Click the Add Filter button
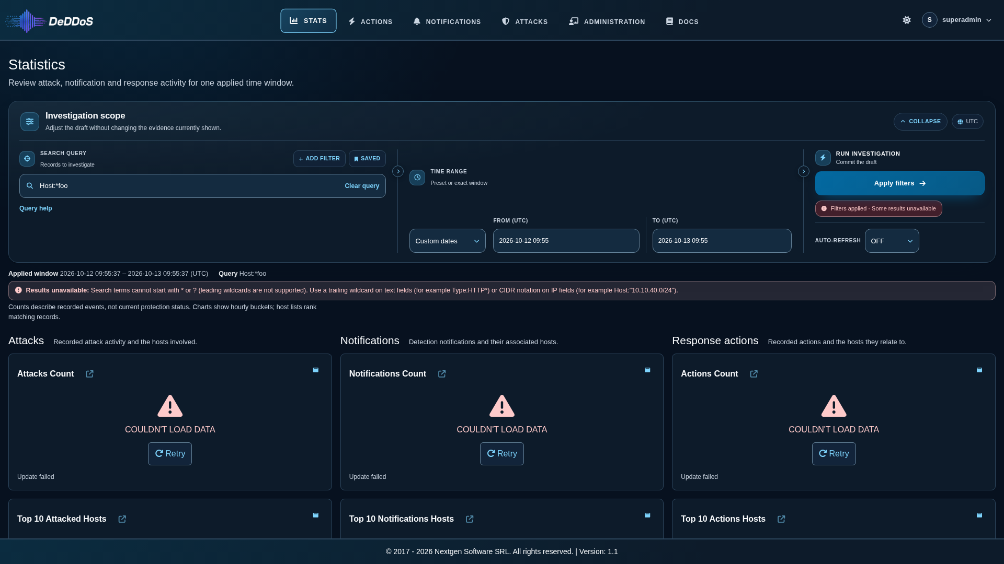The height and width of the screenshot is (564, 1004). click(320, 159)
